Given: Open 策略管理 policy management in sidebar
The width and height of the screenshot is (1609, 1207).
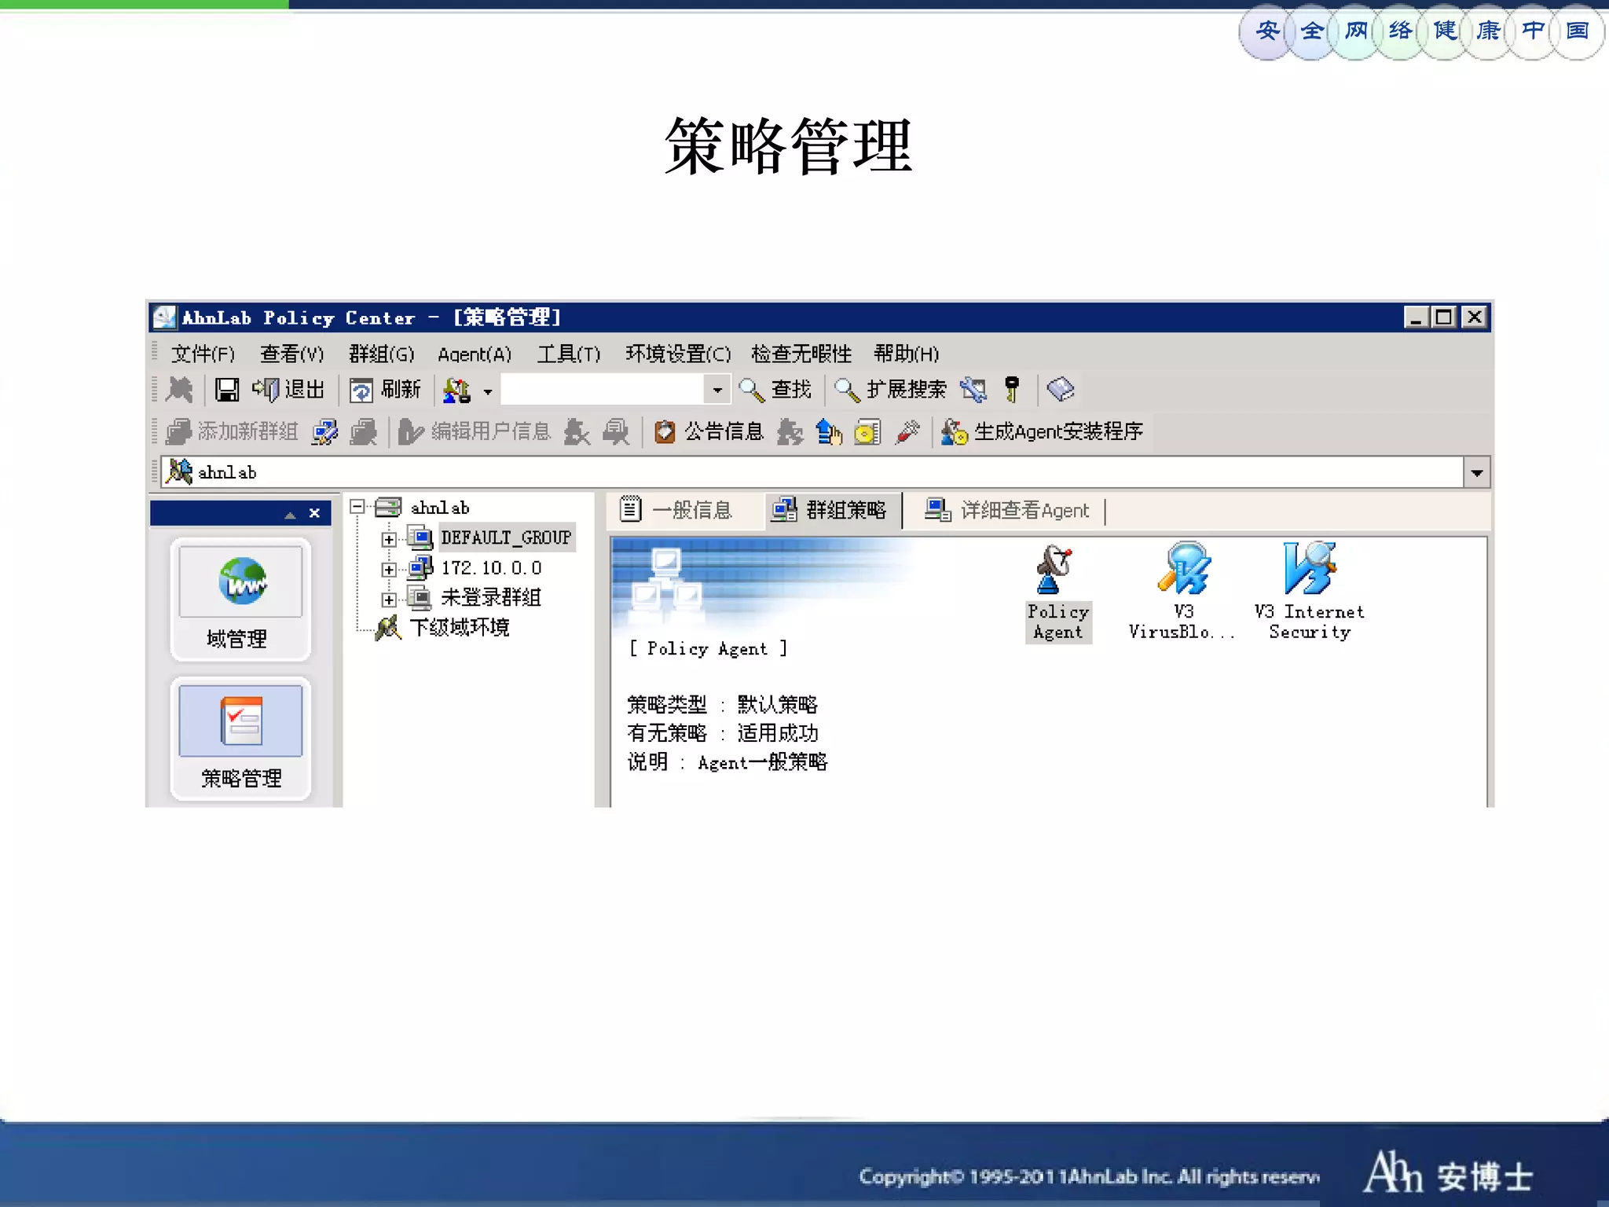Looking at the screenshot, I should 240,738.
